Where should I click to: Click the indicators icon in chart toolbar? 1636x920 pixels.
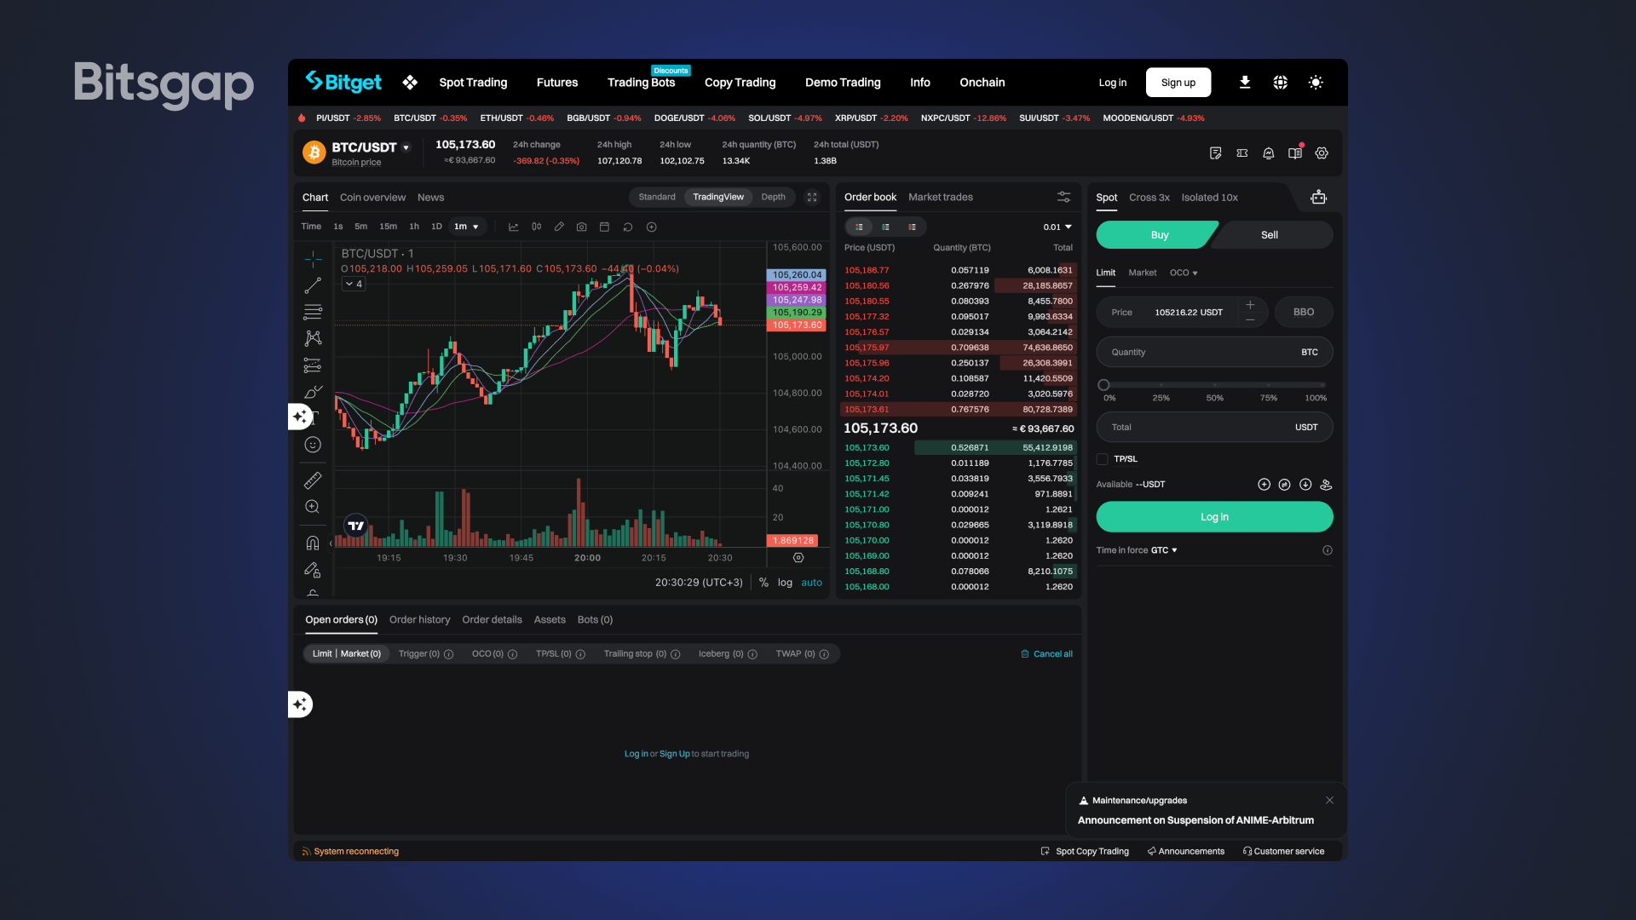(x=514, y=227)
